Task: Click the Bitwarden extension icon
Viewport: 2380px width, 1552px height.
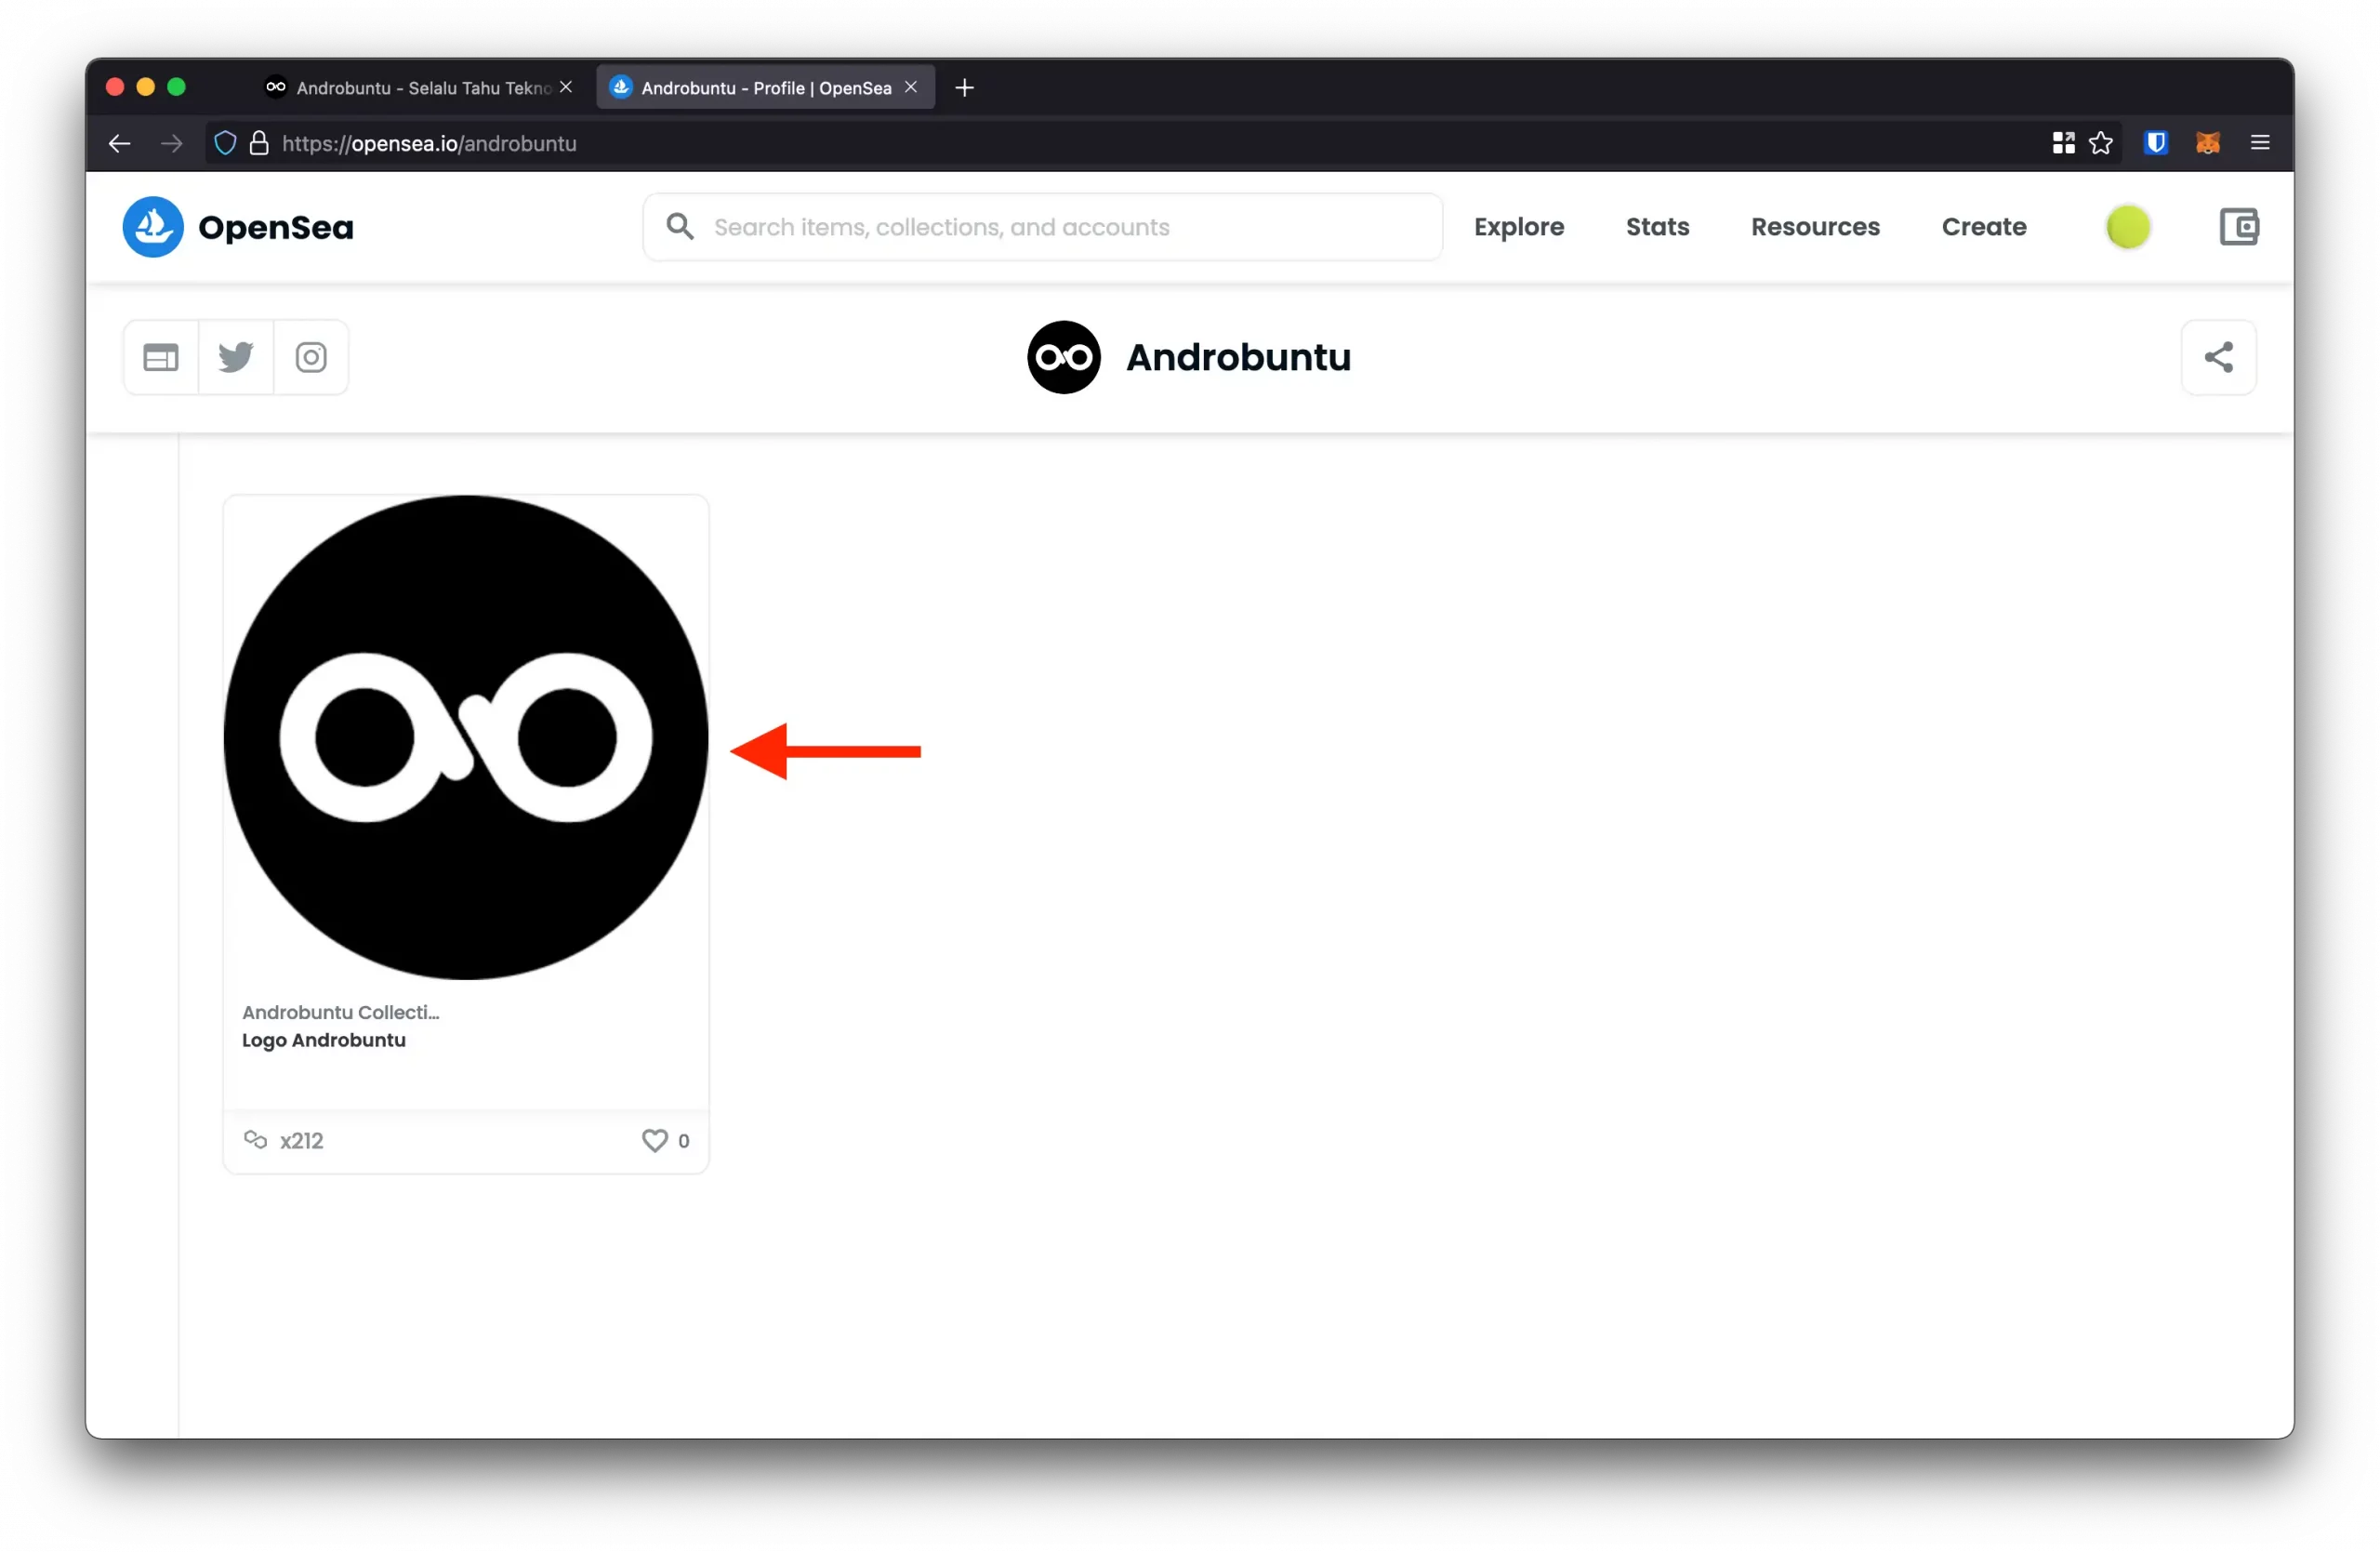Action: pyautogui.click(x=2155, y=143)
